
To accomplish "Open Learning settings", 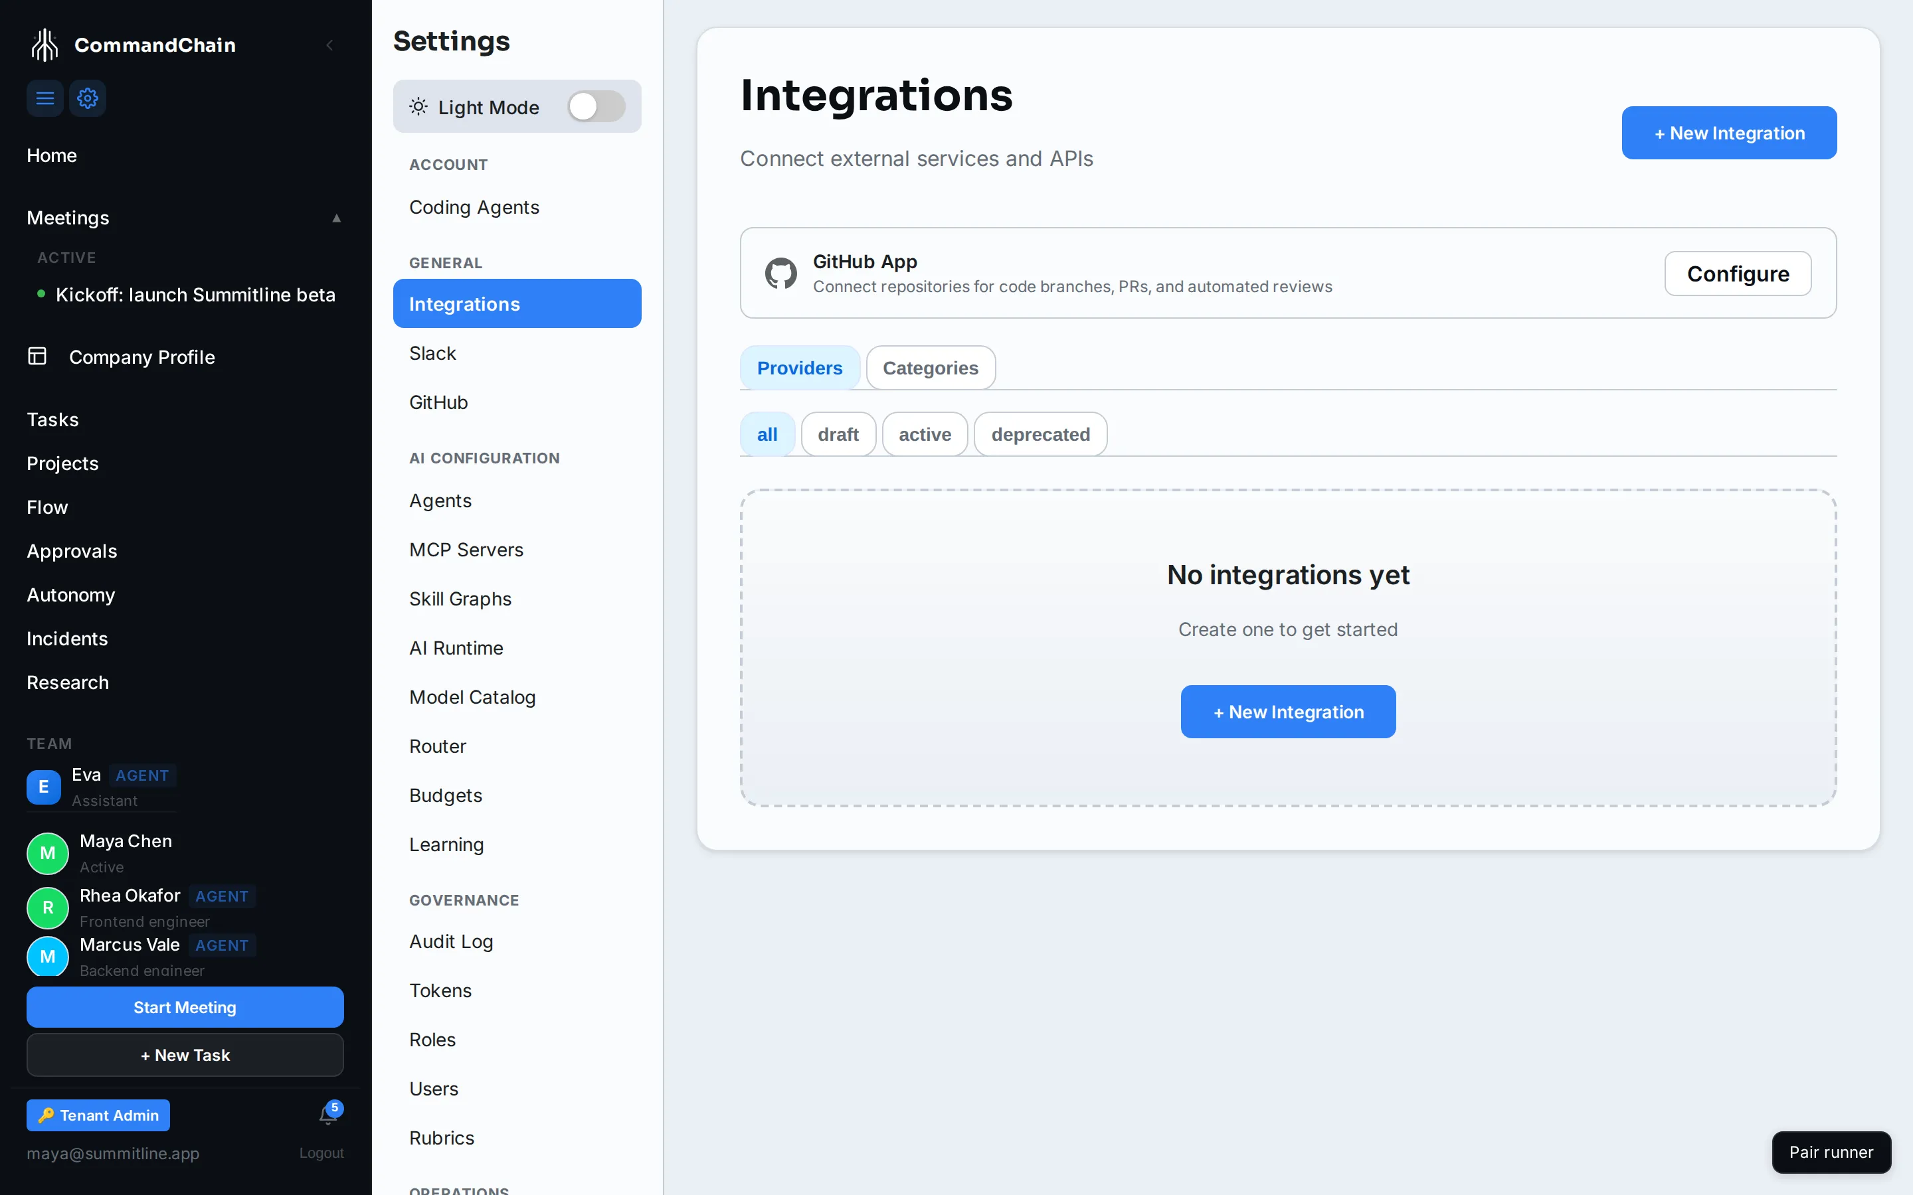I will [517, 844].
